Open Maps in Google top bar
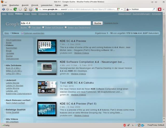The height and width of the screenshot is (128, 166). tap(27, 14)
